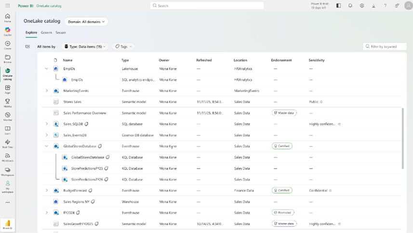Open the Type: Data items filter dropdown
Viewport: 413px width, 233px height.
(x=85, y=47)
